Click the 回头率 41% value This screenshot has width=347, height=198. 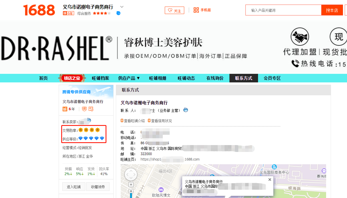[x=104, y=174]
